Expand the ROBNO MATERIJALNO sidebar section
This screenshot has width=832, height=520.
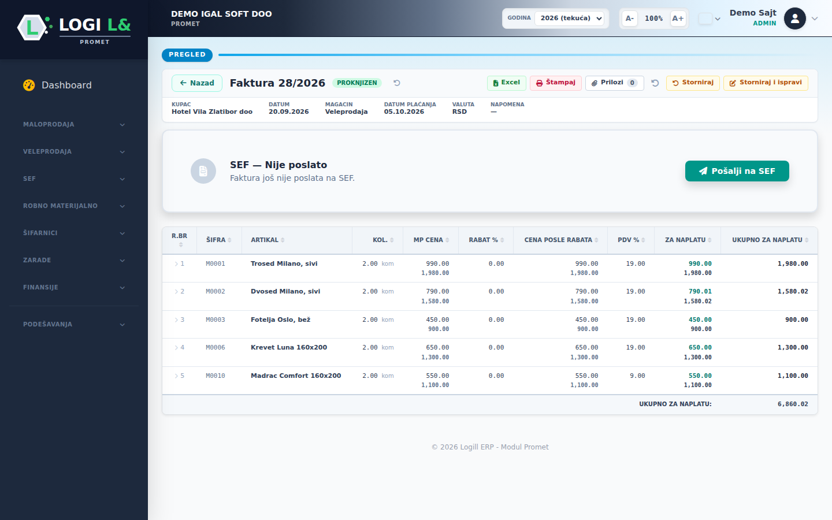click(x=74, y=206)
